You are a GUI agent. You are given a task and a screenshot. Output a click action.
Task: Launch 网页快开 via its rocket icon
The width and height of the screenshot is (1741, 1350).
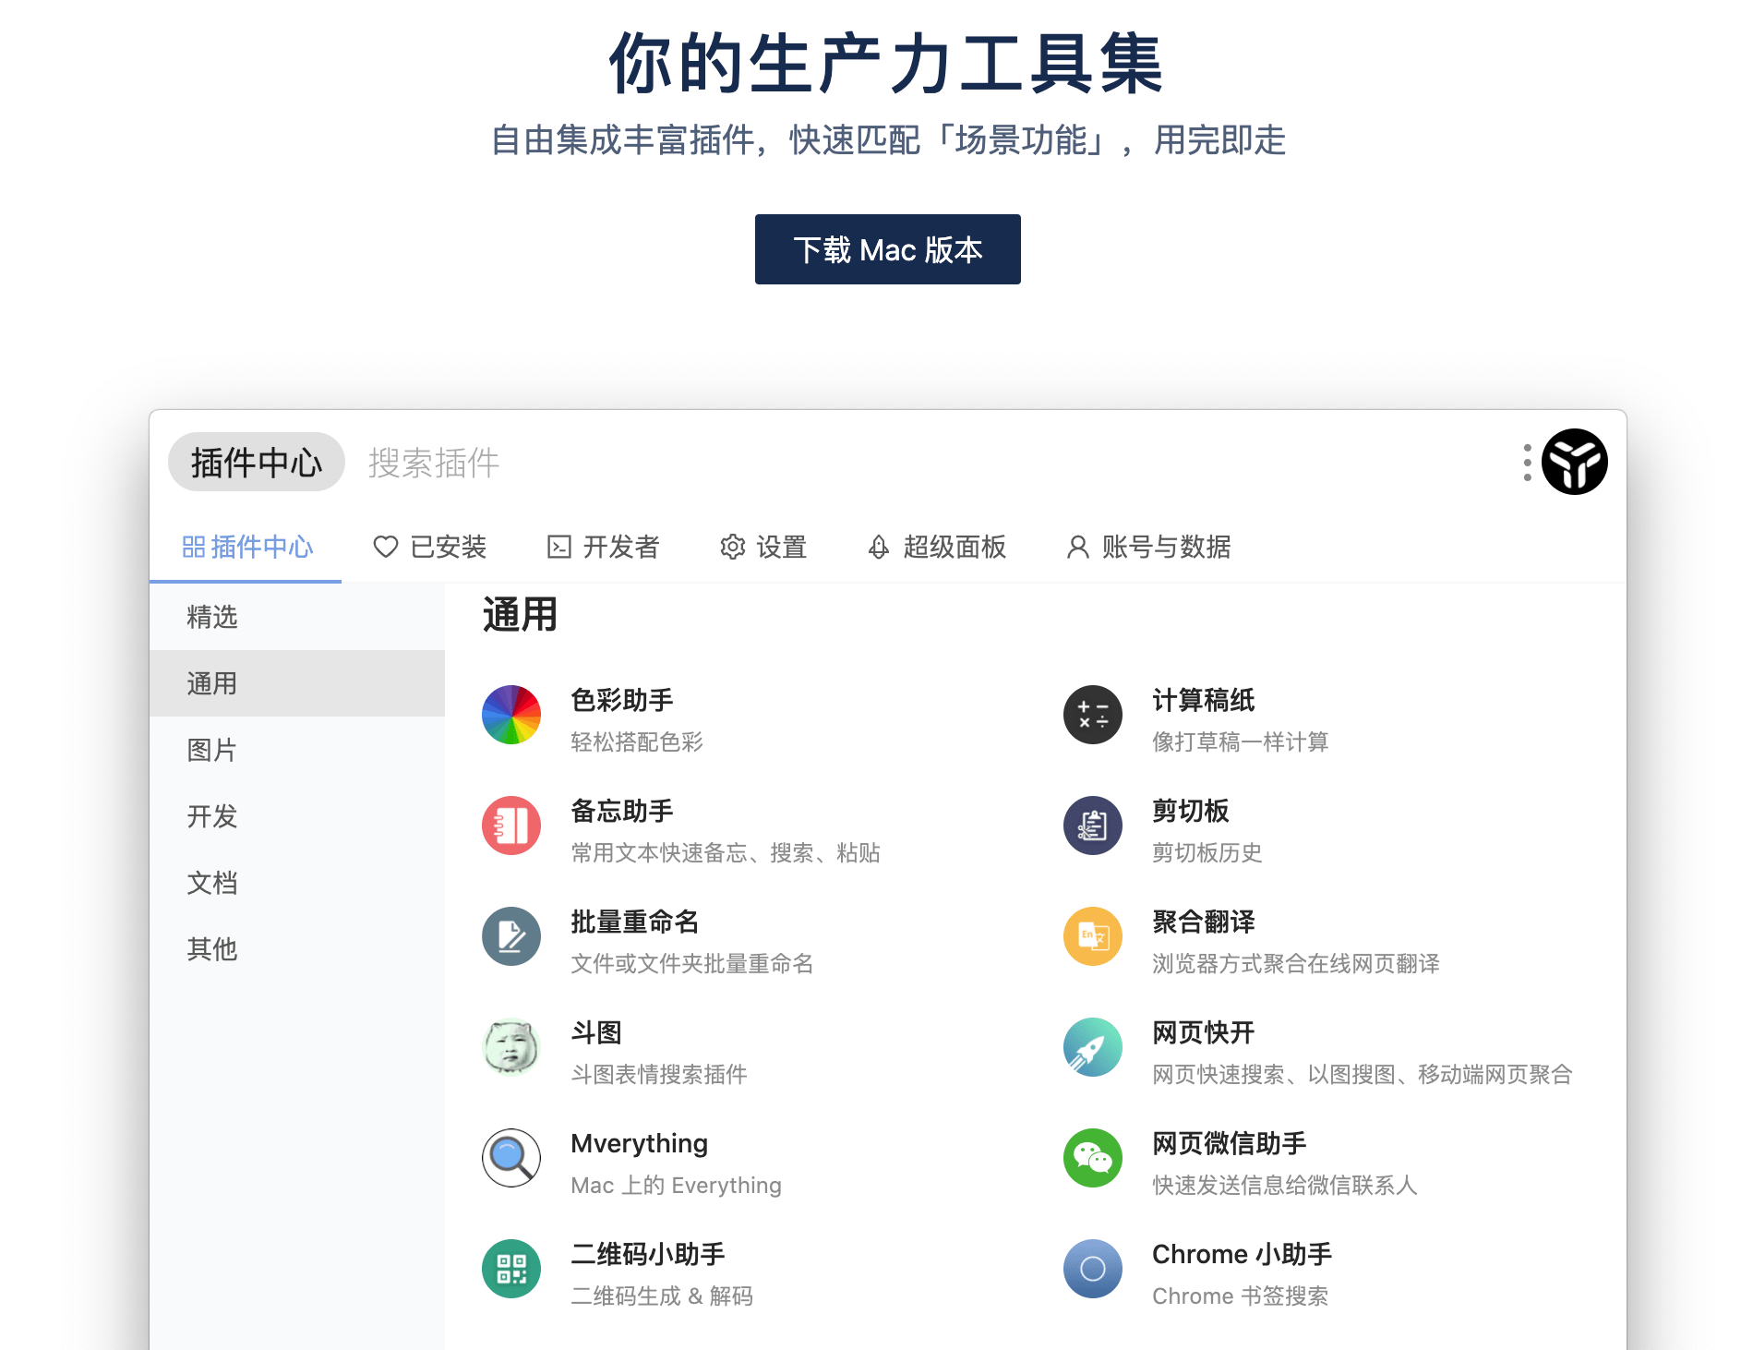click(x=1092, y=1047)
